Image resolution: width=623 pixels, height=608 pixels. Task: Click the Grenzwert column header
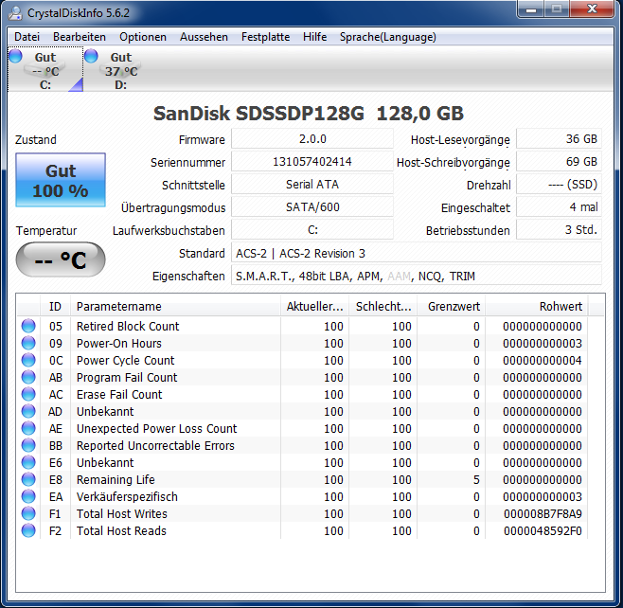coord(451,307)
